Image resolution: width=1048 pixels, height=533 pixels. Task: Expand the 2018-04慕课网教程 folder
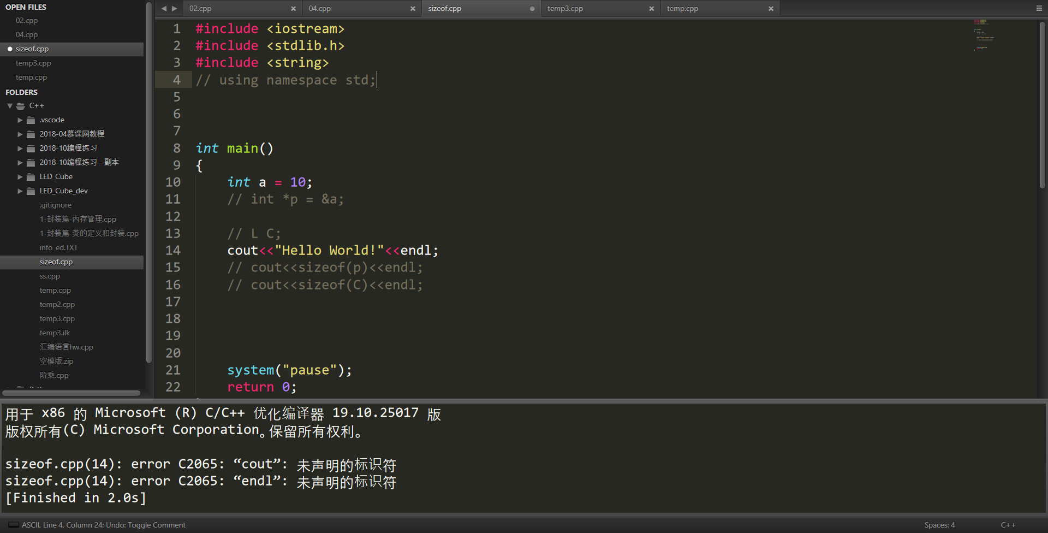point(20,134)
